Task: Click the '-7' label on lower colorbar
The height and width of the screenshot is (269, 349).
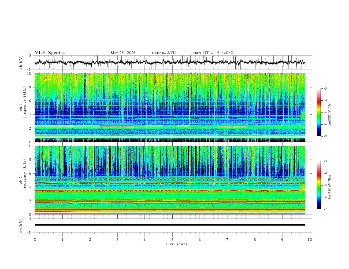Action: click(x=325, y=209)
